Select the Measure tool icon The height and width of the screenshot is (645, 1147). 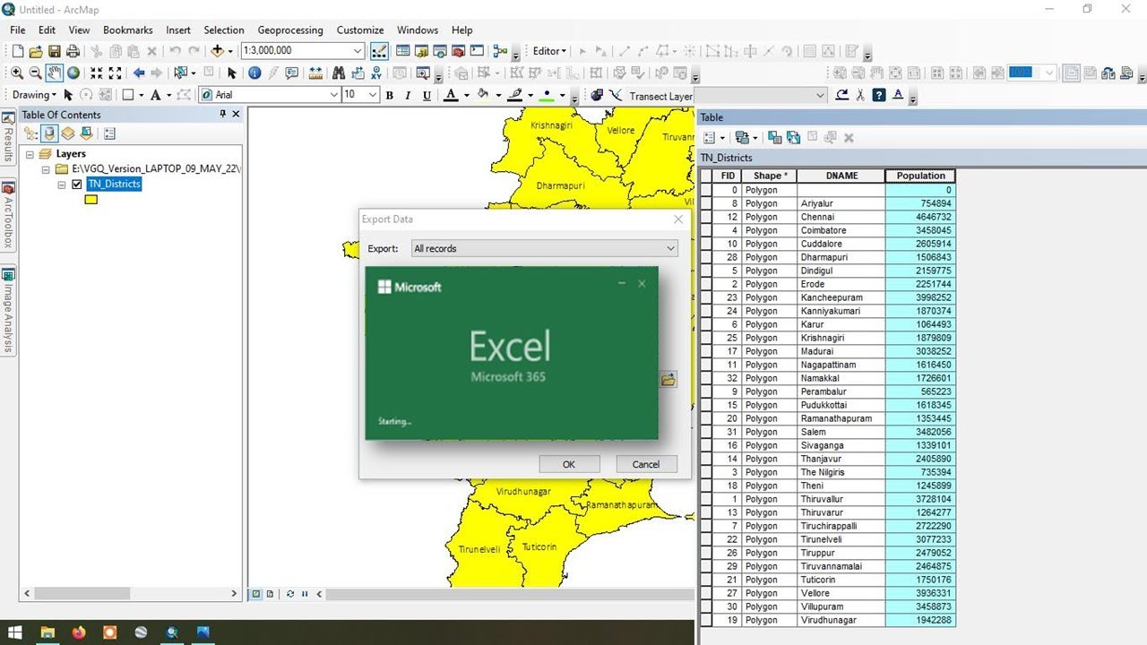pyautogui.click(x=315, y=73)
